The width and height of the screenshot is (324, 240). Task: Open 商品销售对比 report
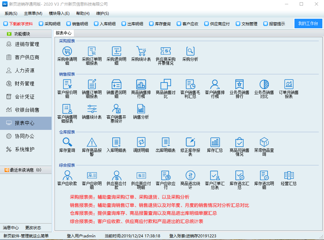(165, 84)
